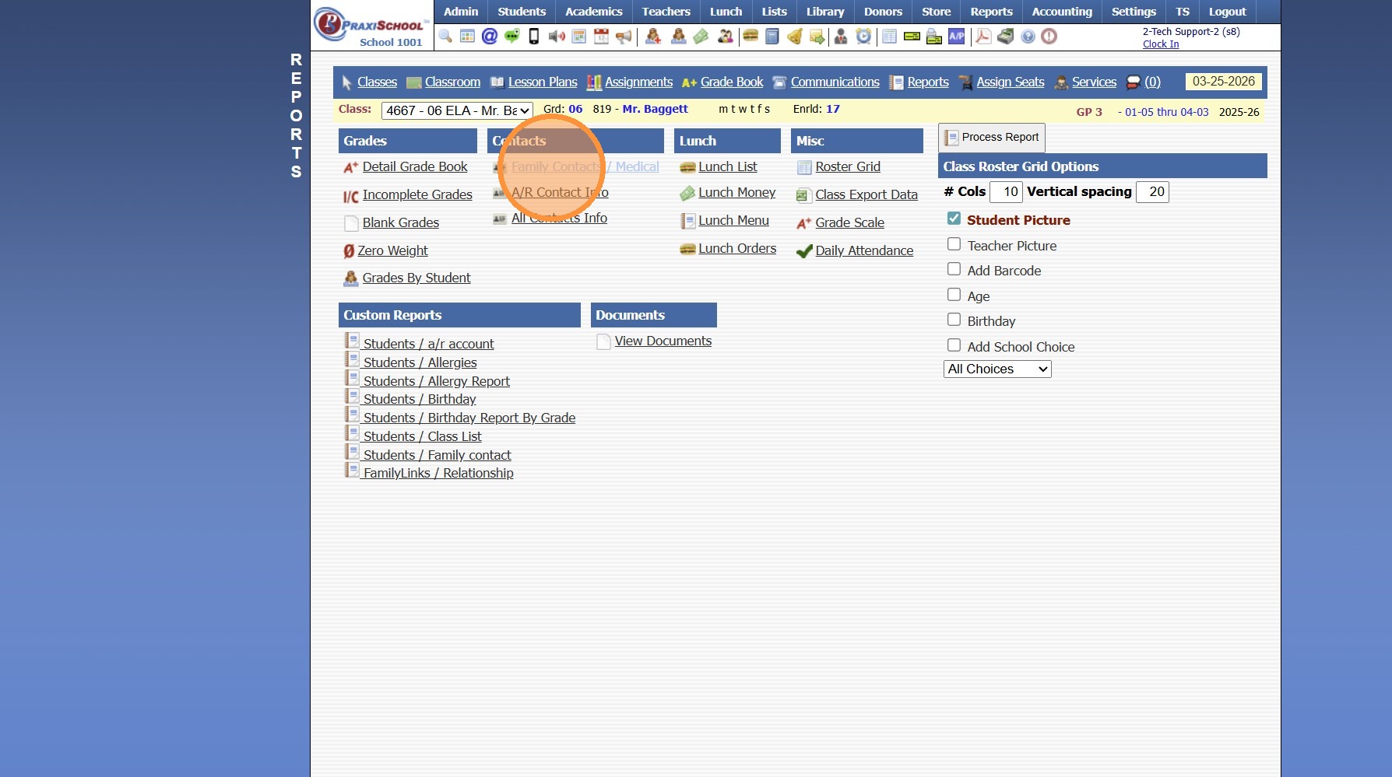This screenshot has height=777, width=1392.
Task: Expand the All Choices dropdown
Action: coord(997,369)
